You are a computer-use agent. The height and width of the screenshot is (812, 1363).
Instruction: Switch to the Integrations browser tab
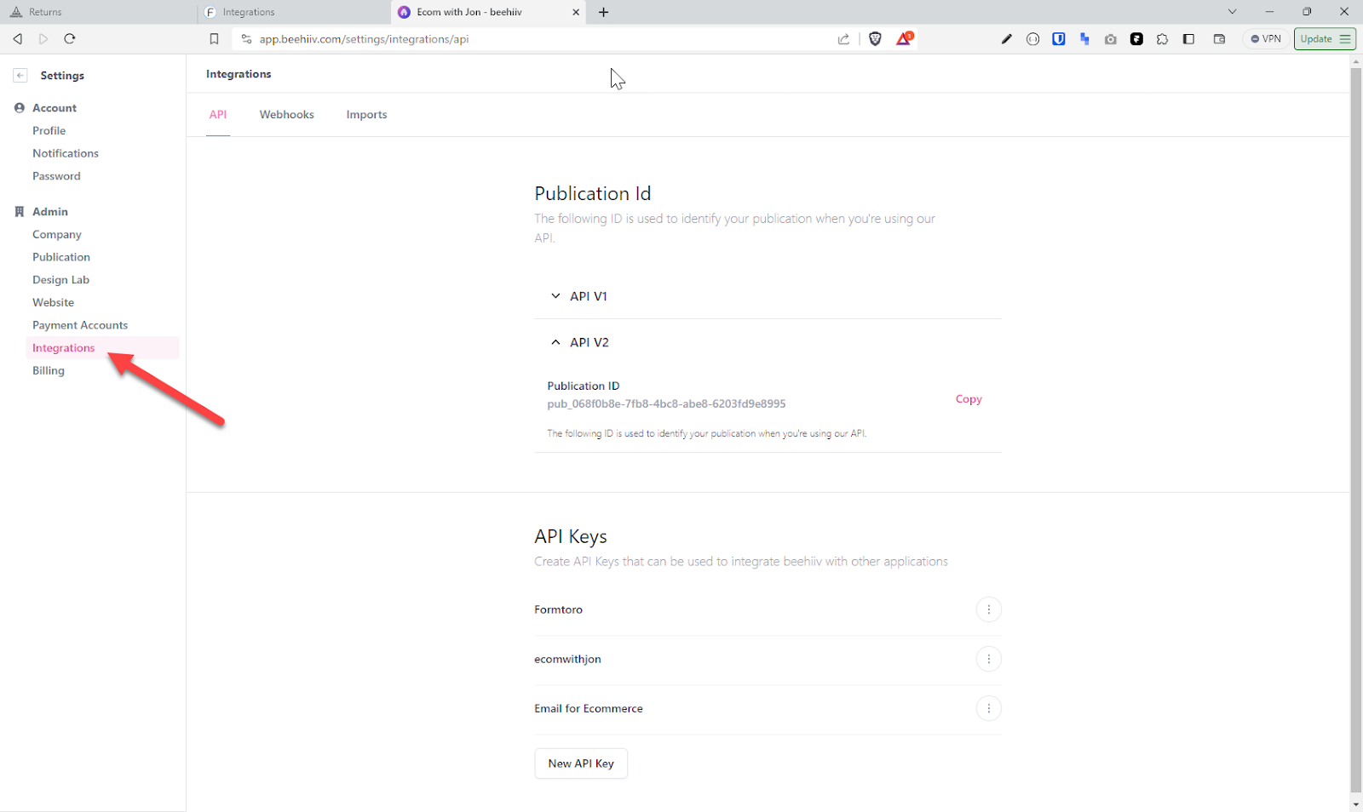pyautogui.click(x=294, y=12)
